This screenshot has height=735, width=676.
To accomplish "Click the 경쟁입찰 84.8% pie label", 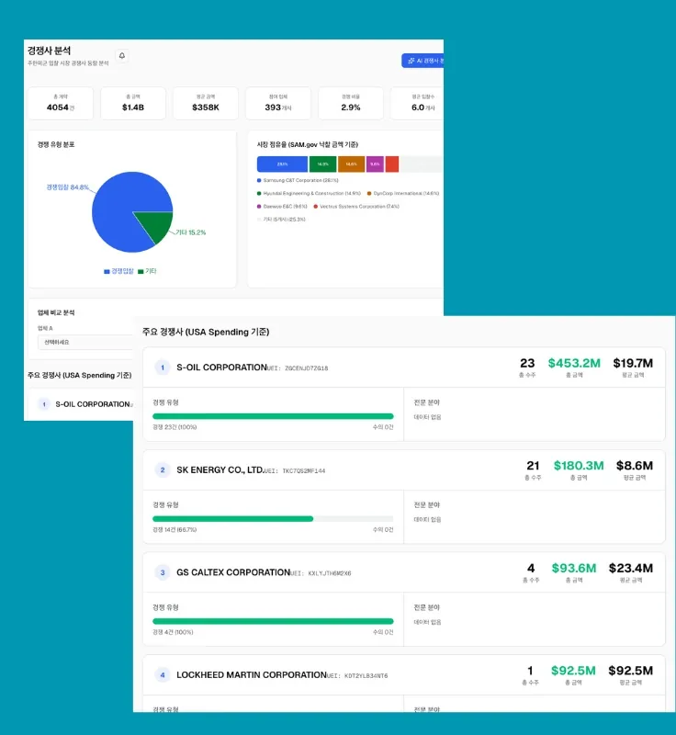I will [67, 187].
